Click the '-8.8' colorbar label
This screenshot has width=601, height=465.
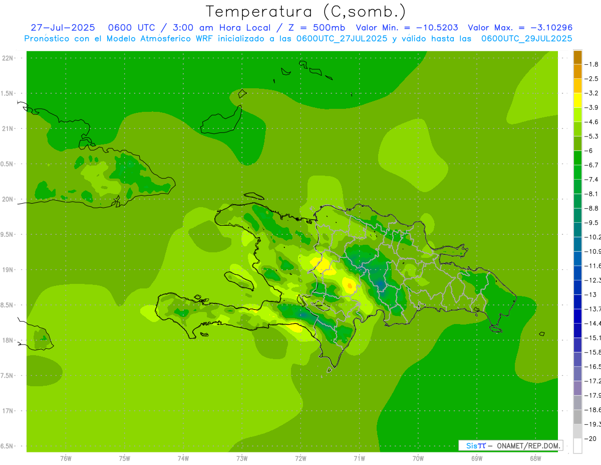[x=592, y=208]
